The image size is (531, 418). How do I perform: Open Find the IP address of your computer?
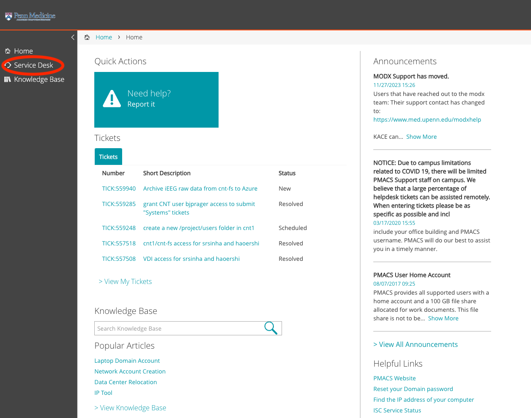(423, 400)
